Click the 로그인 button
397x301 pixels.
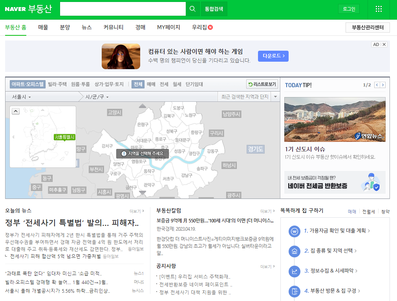(349, 9)
